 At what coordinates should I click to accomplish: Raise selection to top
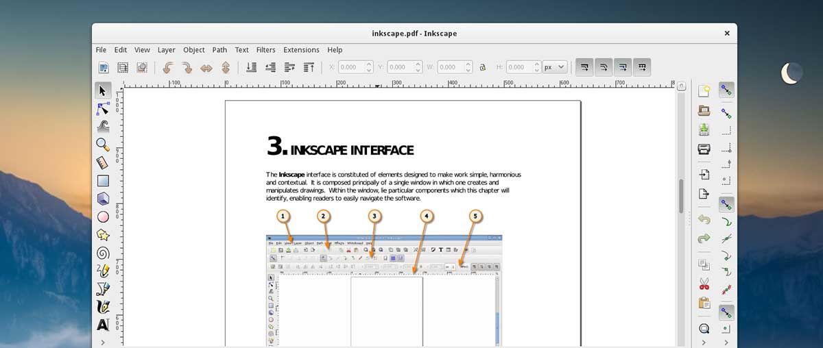309,67
